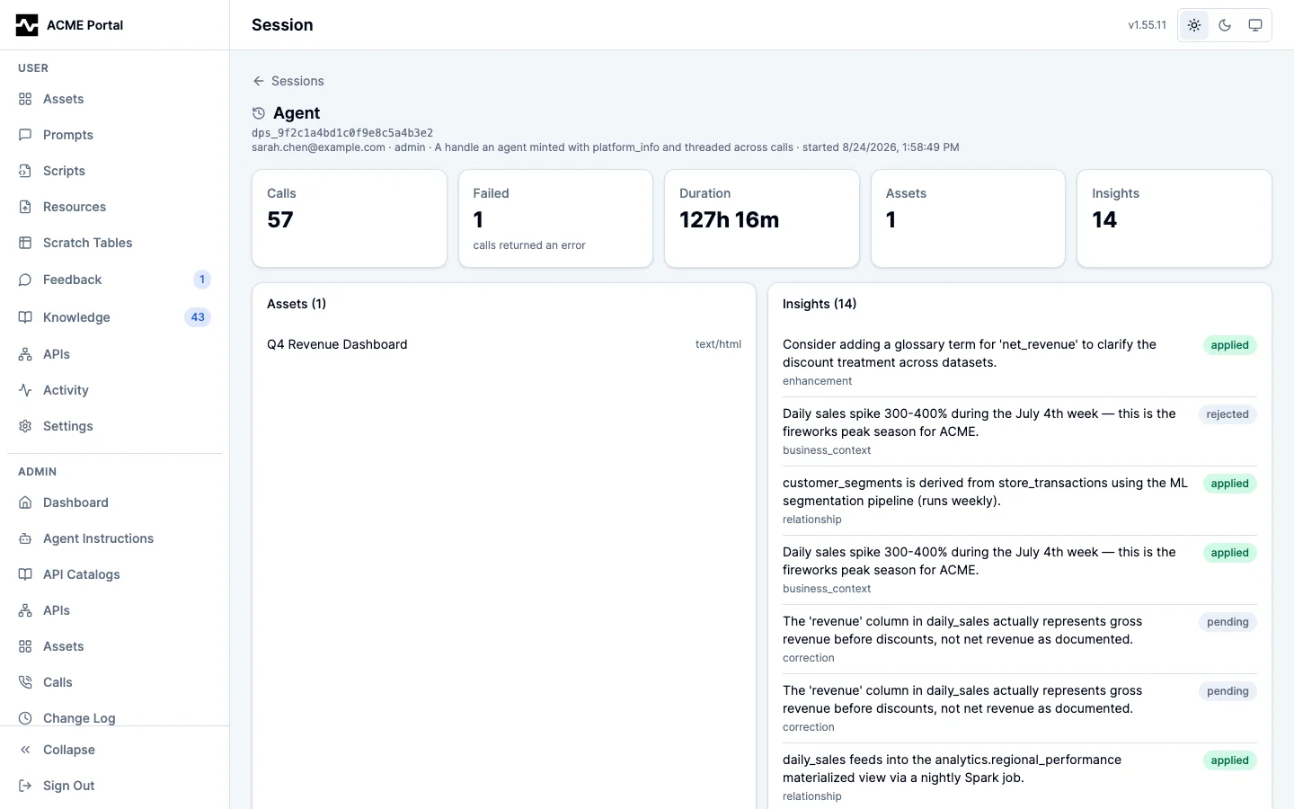This screenshot has width=1294, height=809.
Task: Click the Activity pulse icon
Action: pos(25,390)
